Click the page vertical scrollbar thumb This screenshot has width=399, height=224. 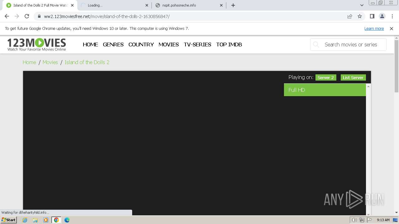point(397,66)
